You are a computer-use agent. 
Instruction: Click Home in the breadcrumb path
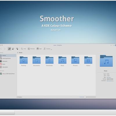21,52
